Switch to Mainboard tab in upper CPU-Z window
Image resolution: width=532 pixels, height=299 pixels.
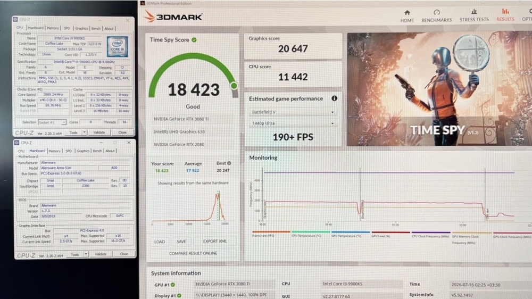point(35,28)
